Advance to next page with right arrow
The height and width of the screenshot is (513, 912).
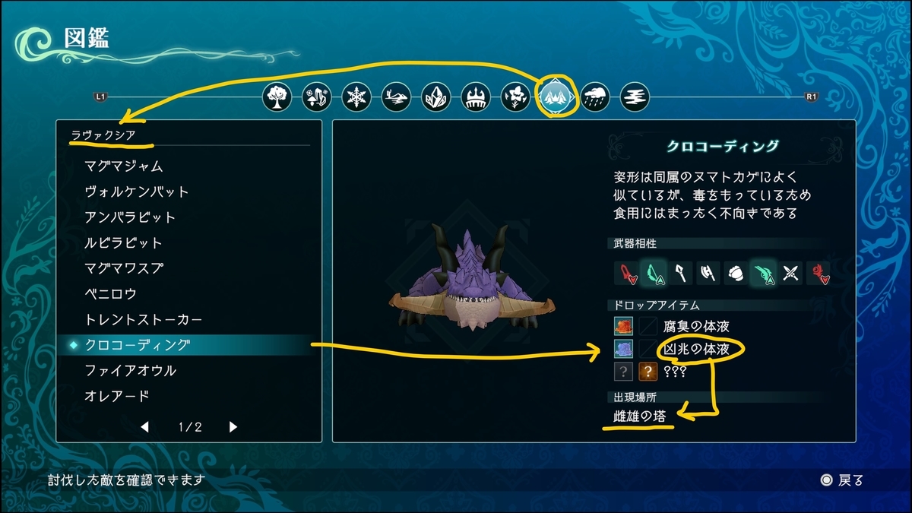tap(234, 427)
